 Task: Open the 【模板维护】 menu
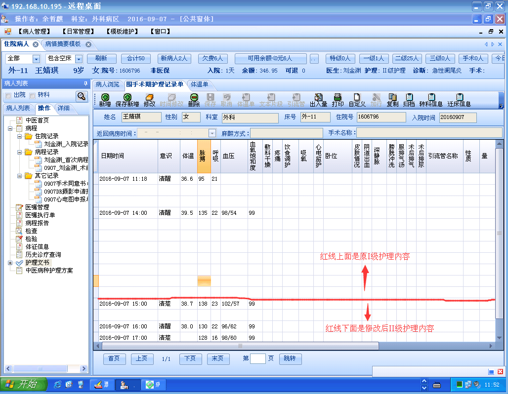[122, 32]
